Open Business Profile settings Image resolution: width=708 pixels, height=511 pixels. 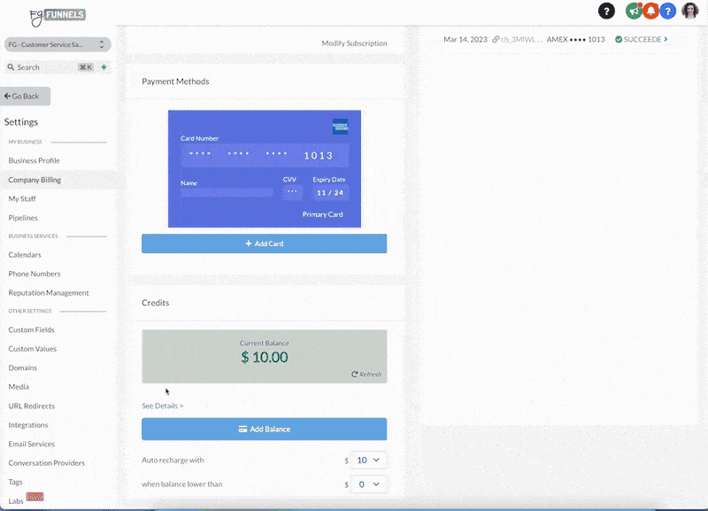click(34, 160)
